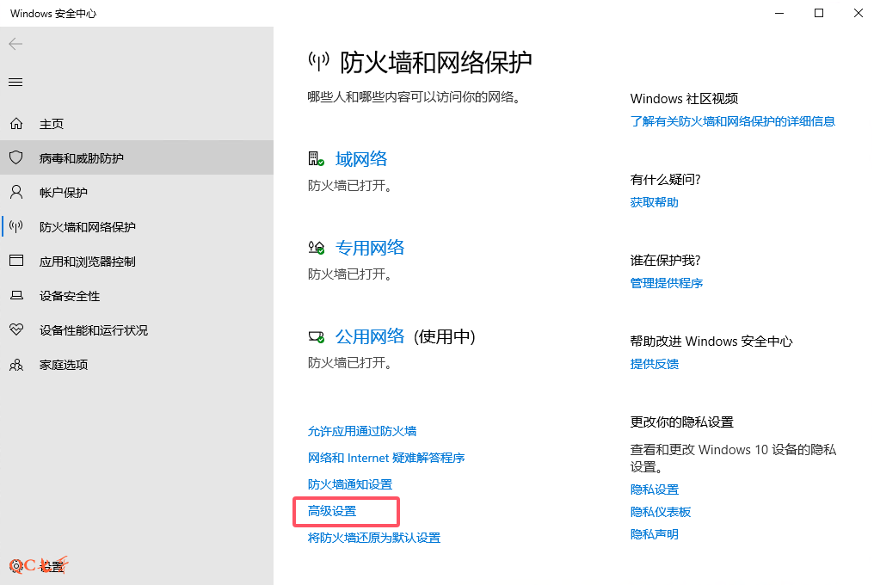
Task: Click the family icon for 家庭选项
Action: coord(15,365)
